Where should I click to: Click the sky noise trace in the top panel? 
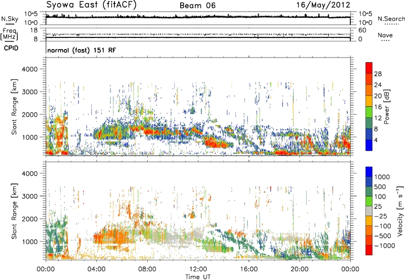tap(198, 17)
